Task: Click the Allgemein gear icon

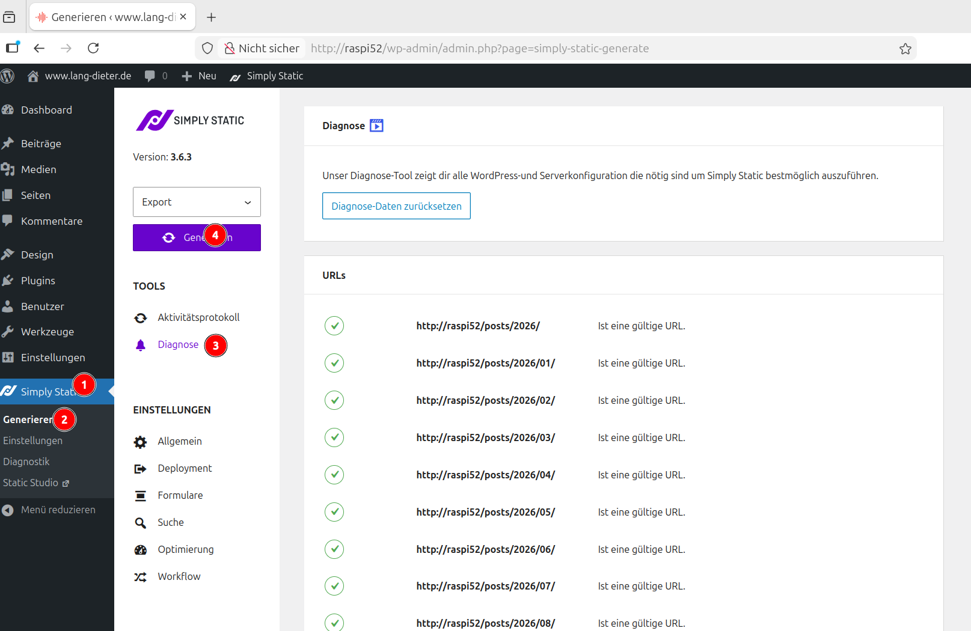Action: pyautogui.click(x=140, y=442)
